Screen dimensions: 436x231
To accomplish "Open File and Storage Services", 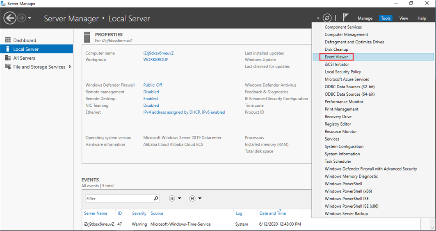I will tap(39, 67).
